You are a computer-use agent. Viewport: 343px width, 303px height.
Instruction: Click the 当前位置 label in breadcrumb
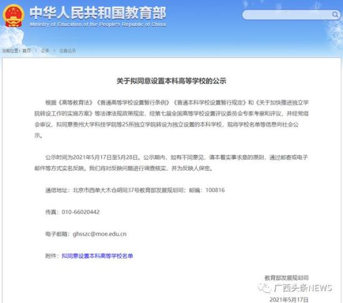[x=11, y=51]
